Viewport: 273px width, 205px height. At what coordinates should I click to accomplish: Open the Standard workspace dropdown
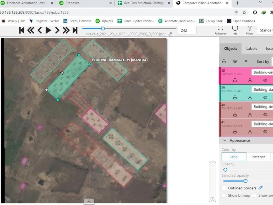pyautogui.click(x=265, y=30)
